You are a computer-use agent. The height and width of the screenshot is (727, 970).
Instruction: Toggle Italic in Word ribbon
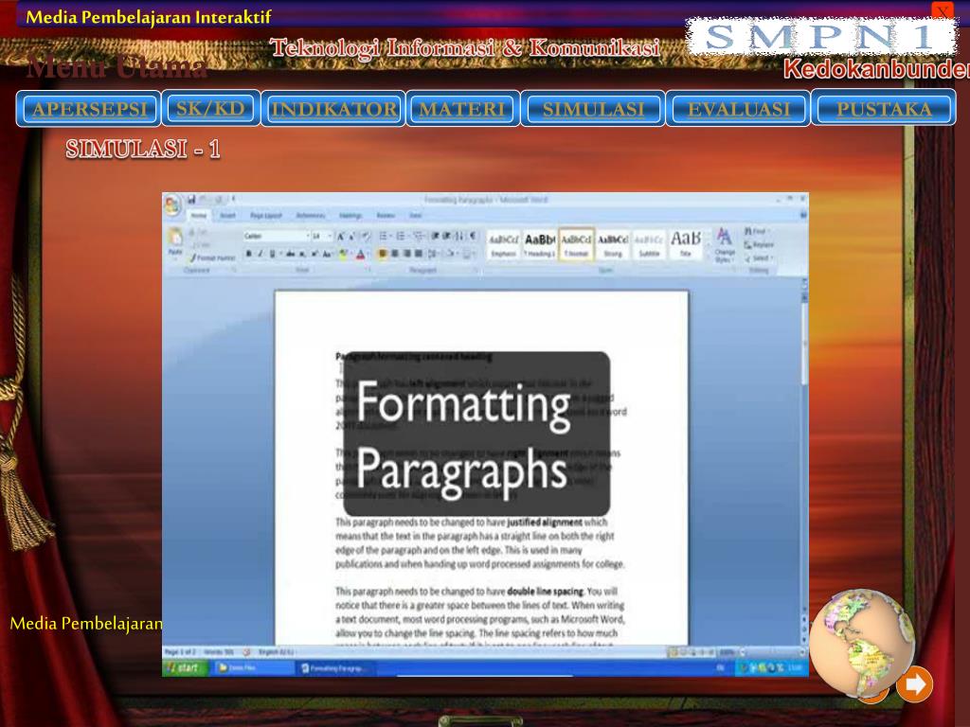pyautogui.click(x=260, y=254)
